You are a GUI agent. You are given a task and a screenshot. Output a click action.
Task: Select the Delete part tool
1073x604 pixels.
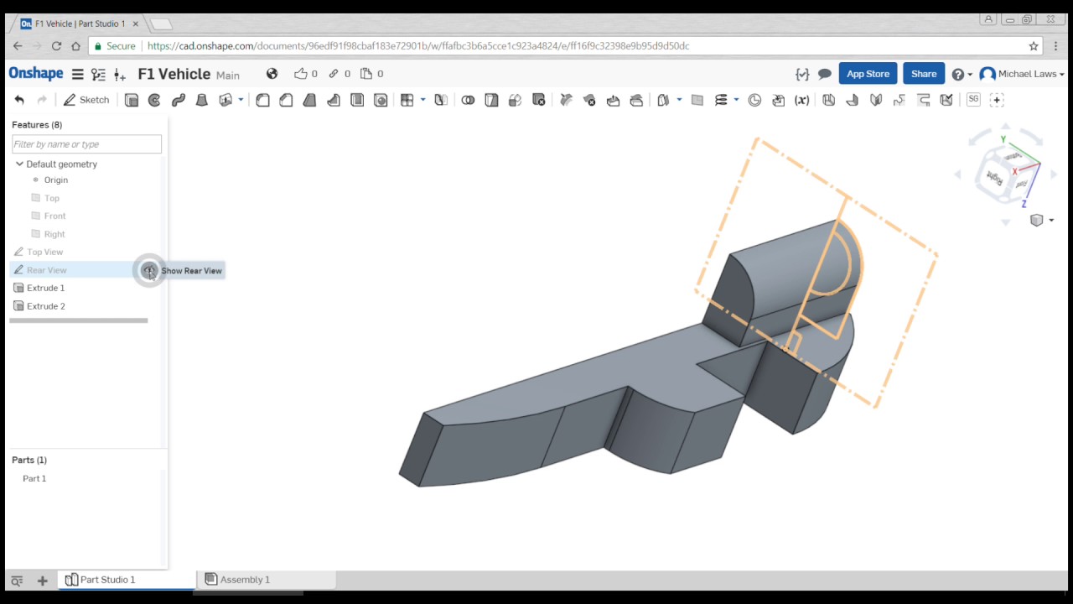click(x=539, y=100)
